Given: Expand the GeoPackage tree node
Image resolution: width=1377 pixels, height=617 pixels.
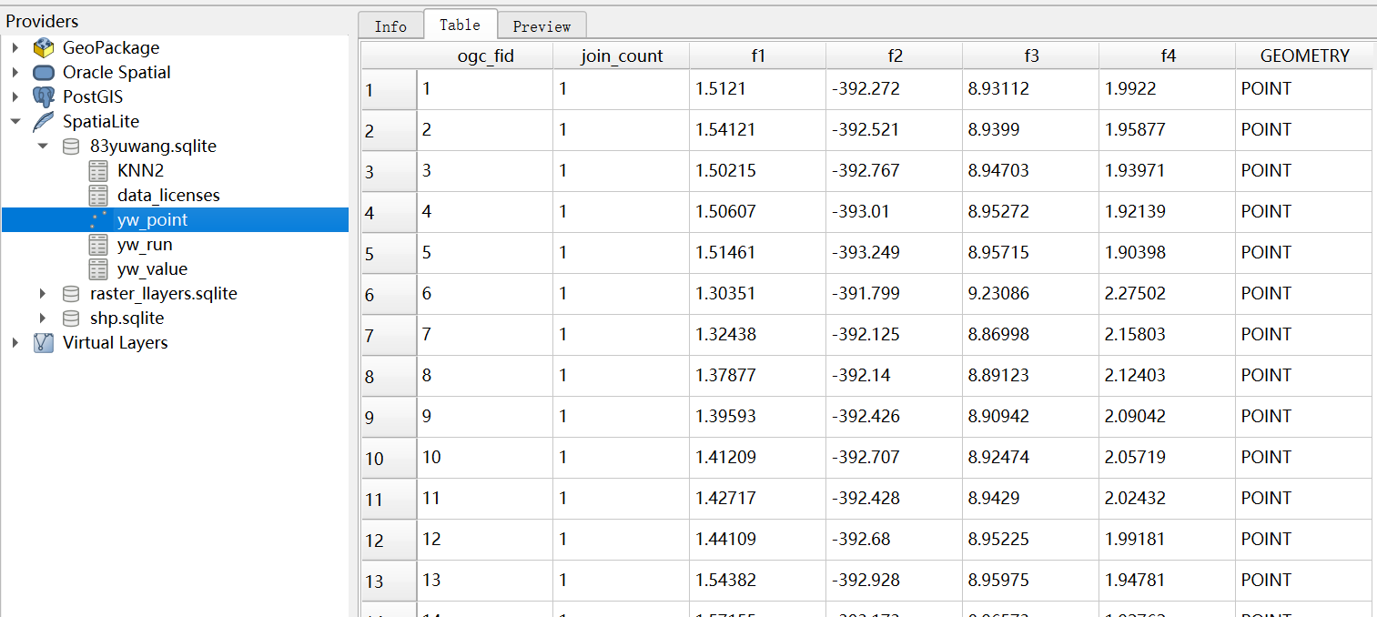Looking at the screenshot, I should 15,48.
